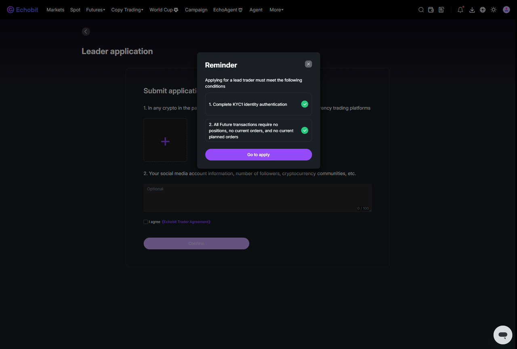517x349 pixels.
Task: Toggle the light theme sun icon
Action: [x=494, y=10]
